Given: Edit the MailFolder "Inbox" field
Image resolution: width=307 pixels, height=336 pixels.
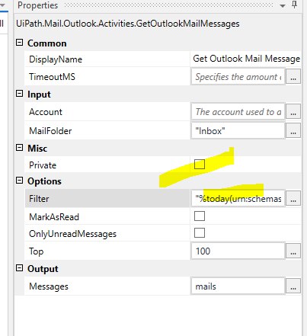Looking at the screenshot, I should point(238,130).
